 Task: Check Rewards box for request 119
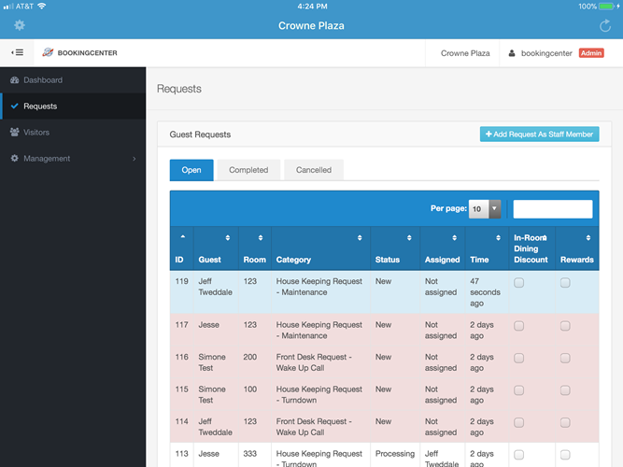[565, 283]
